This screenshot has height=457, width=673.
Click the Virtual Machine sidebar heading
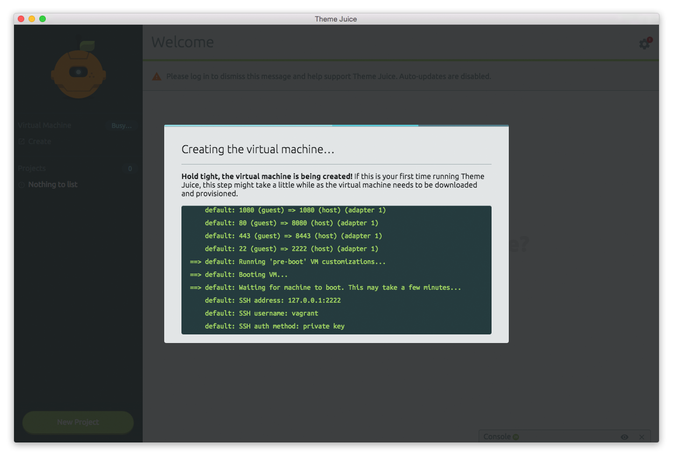pos(45,125)
